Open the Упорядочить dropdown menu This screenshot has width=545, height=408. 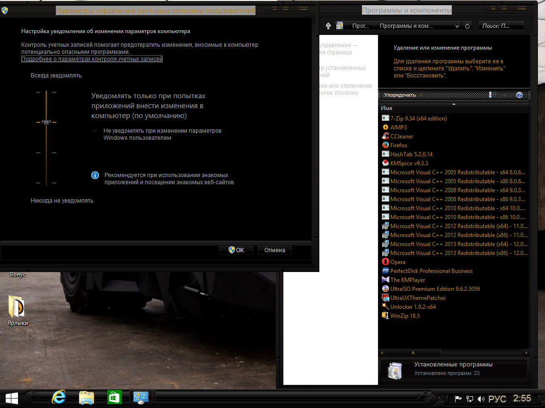403,95
